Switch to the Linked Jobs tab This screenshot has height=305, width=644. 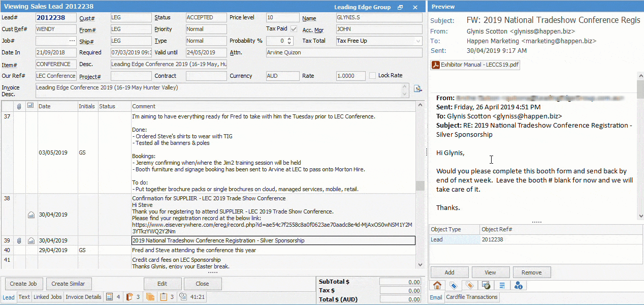48,297
